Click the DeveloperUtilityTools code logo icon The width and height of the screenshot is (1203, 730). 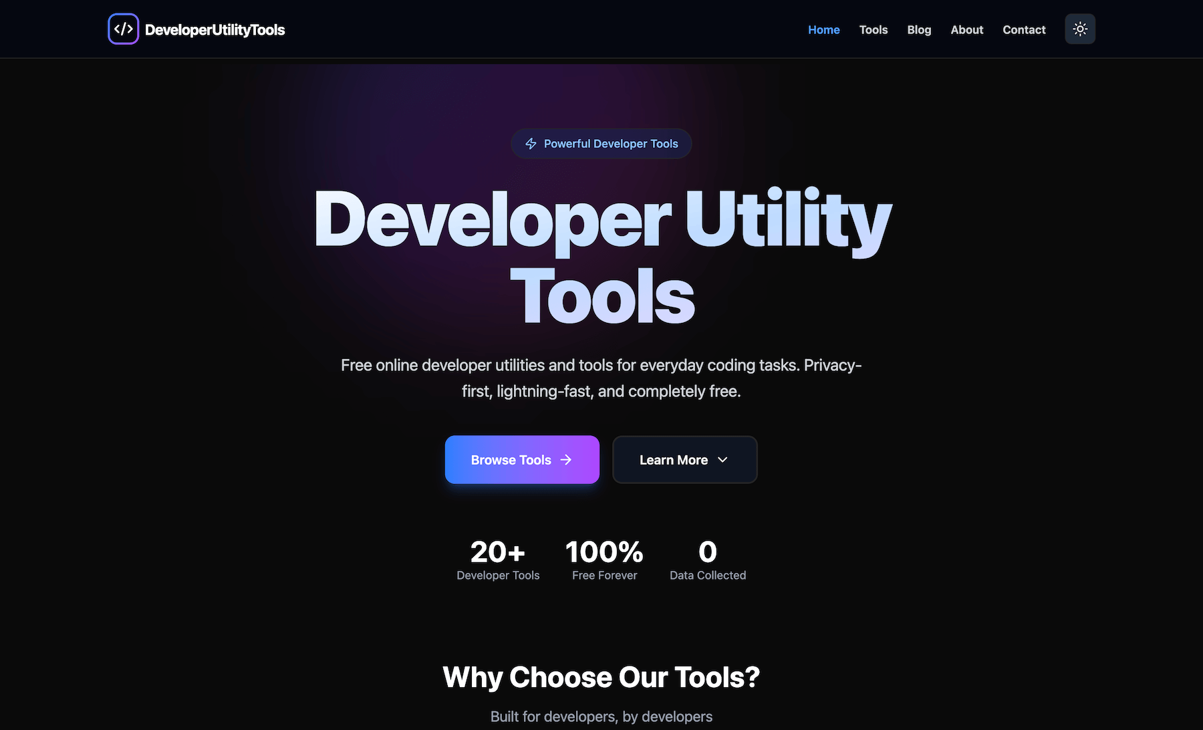(123, 28)
